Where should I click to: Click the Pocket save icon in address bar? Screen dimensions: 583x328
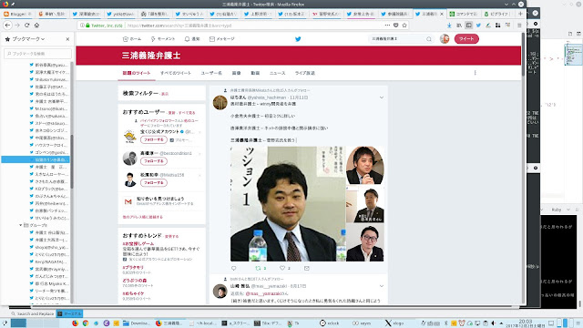[396, 26]
